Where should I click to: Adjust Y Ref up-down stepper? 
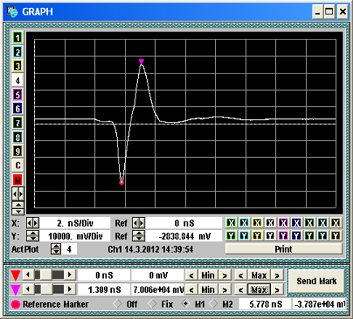pos(139,236)
